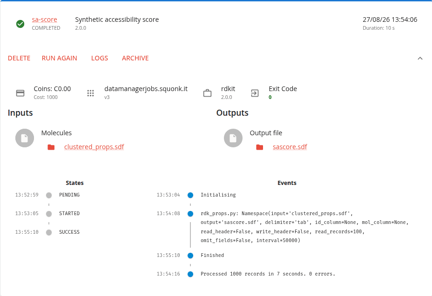Click the Exit Code value 0

coord(270,97)
